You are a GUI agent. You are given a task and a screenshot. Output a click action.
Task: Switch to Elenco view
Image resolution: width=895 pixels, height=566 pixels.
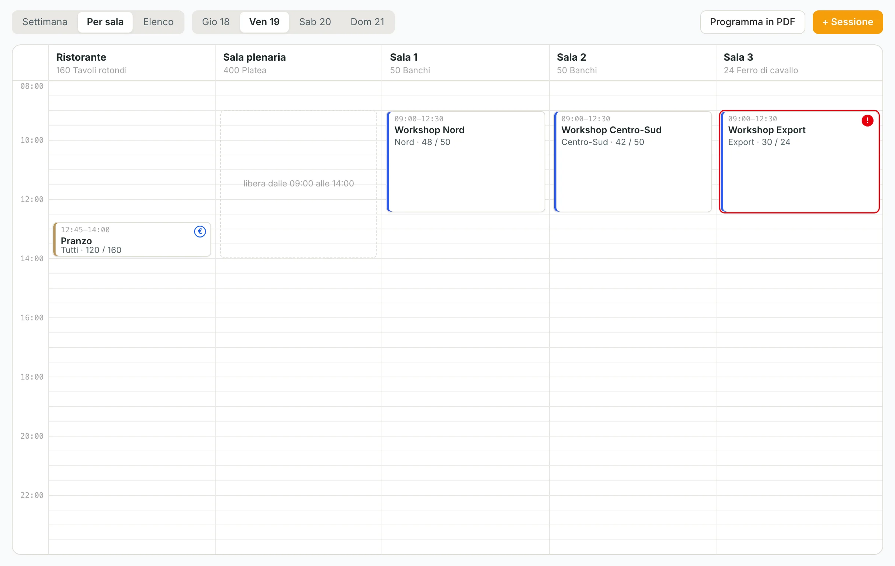coord(158,22)
